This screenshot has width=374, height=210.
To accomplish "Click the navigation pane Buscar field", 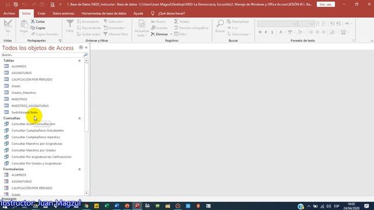I will 42,55.
